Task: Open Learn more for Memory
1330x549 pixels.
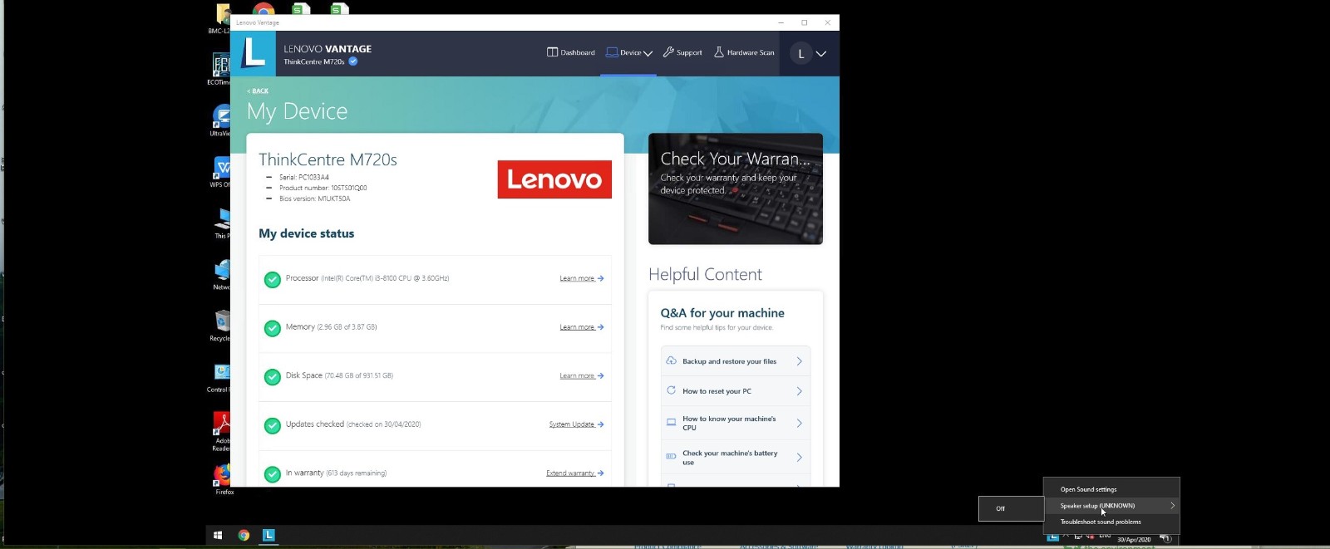Action: coord(581,327)
